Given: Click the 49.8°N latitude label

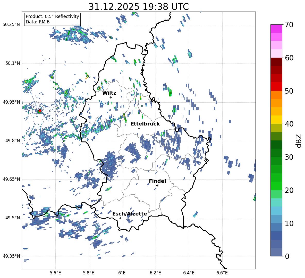Looking at the screenshot, I should click(x=13, y=141).
